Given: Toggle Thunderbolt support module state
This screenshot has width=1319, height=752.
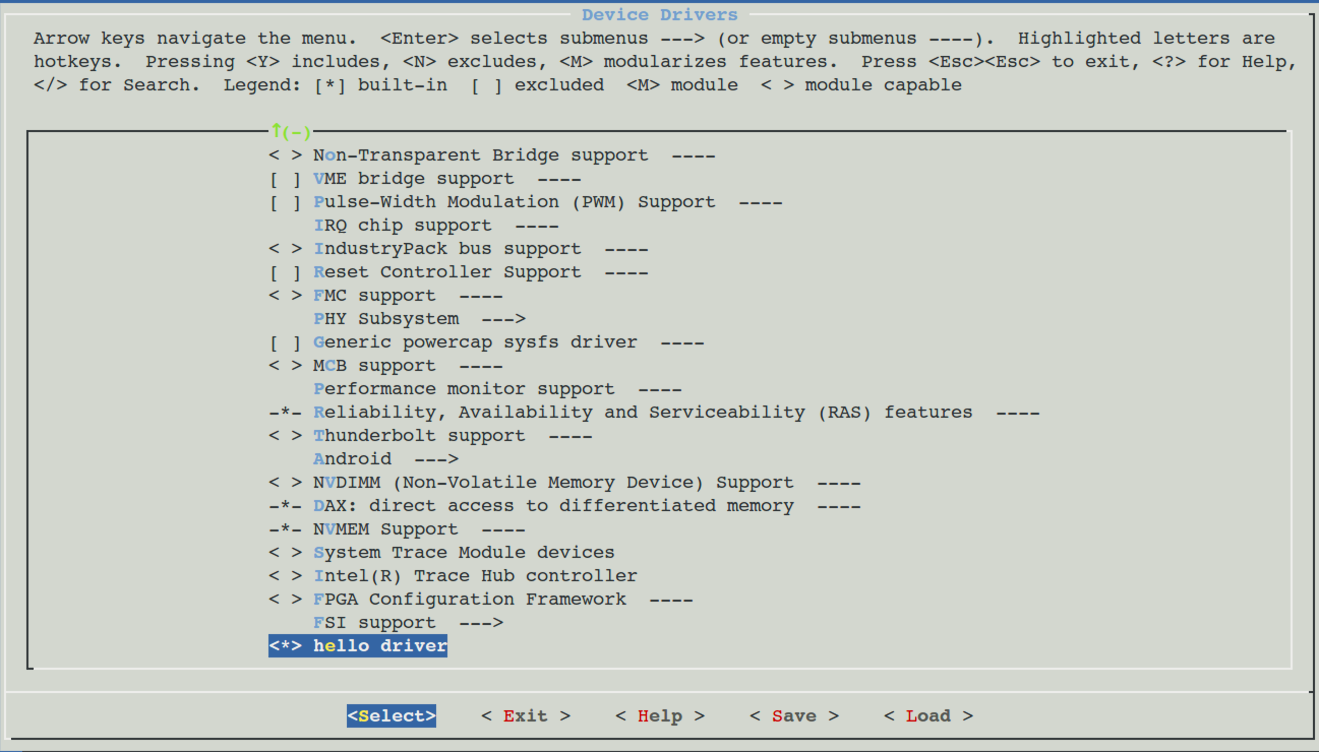Looking at the screenshot, I should [x=285, y=436].
